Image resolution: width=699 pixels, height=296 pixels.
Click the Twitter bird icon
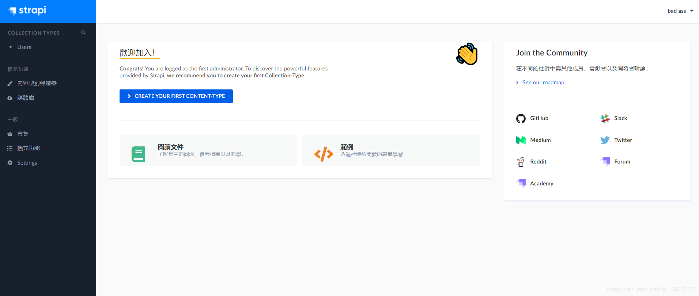tap(605, 140)
